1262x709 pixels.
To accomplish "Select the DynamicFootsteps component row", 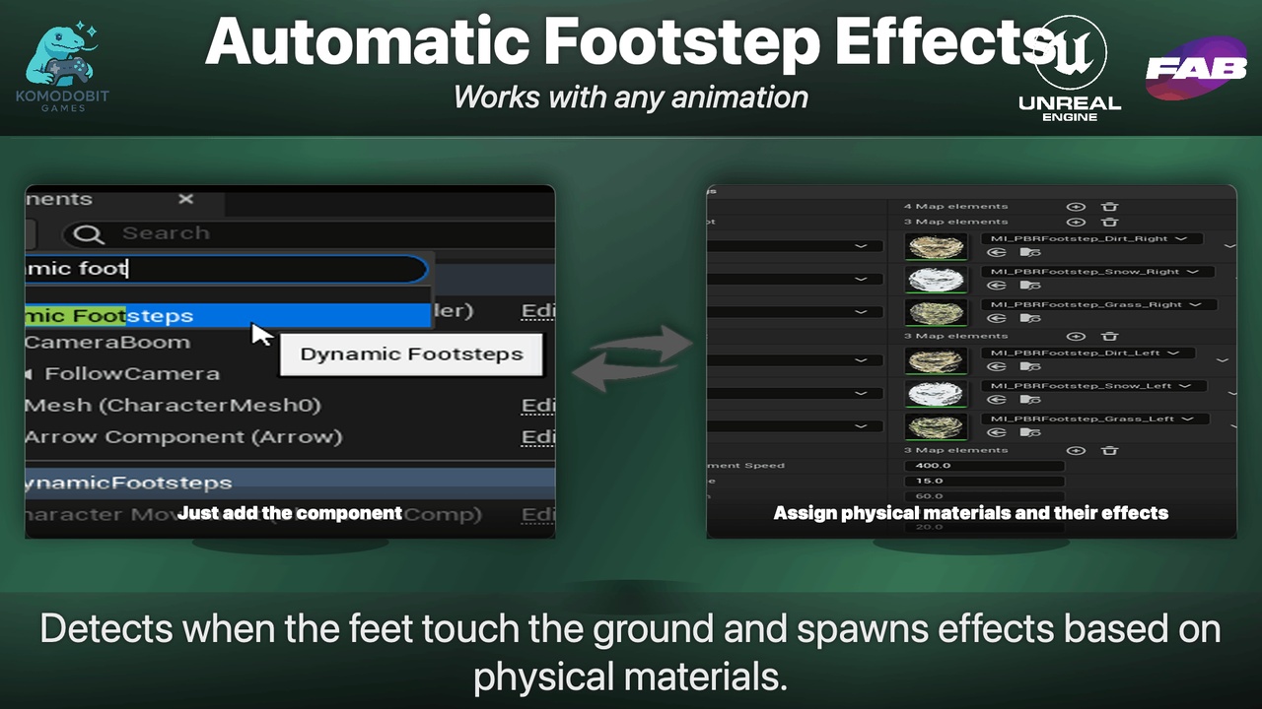I will click(x=290, y=483).
